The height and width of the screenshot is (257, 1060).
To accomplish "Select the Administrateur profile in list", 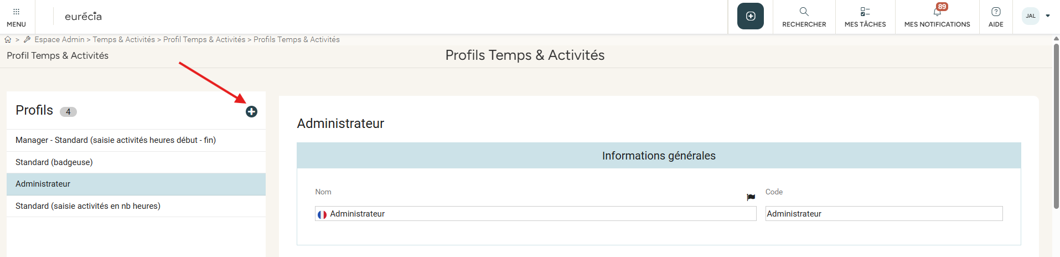I will pos(43,184).
